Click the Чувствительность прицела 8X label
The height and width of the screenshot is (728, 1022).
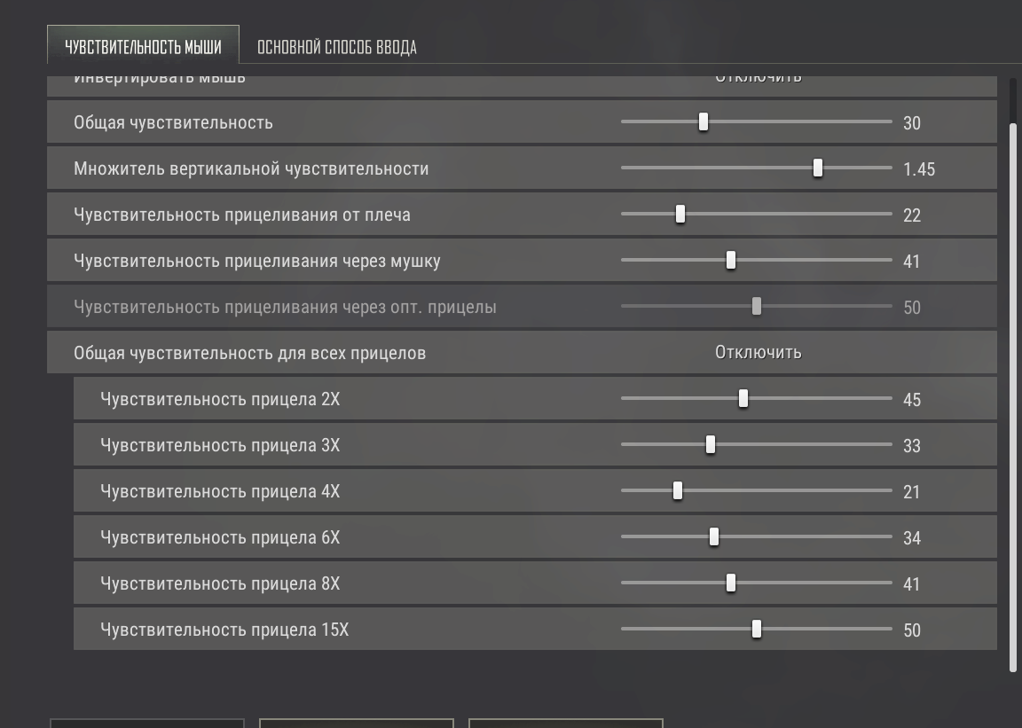[220, 583]
